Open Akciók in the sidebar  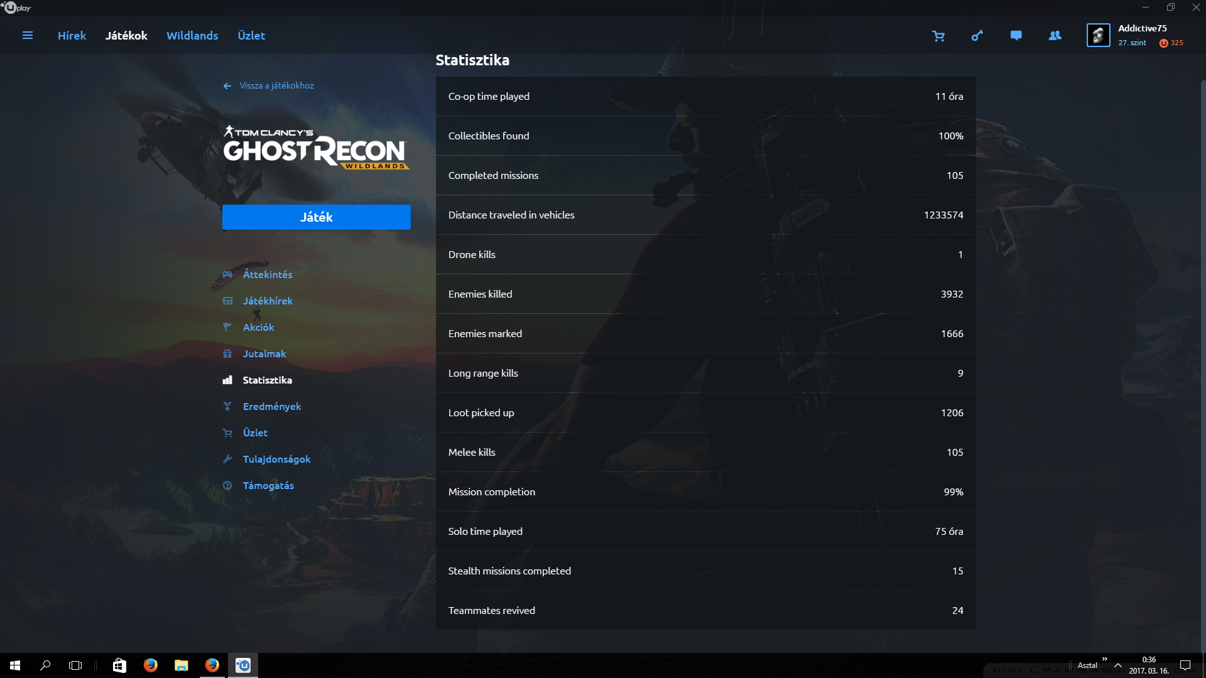pyautogui.click(x=258, y=327)
